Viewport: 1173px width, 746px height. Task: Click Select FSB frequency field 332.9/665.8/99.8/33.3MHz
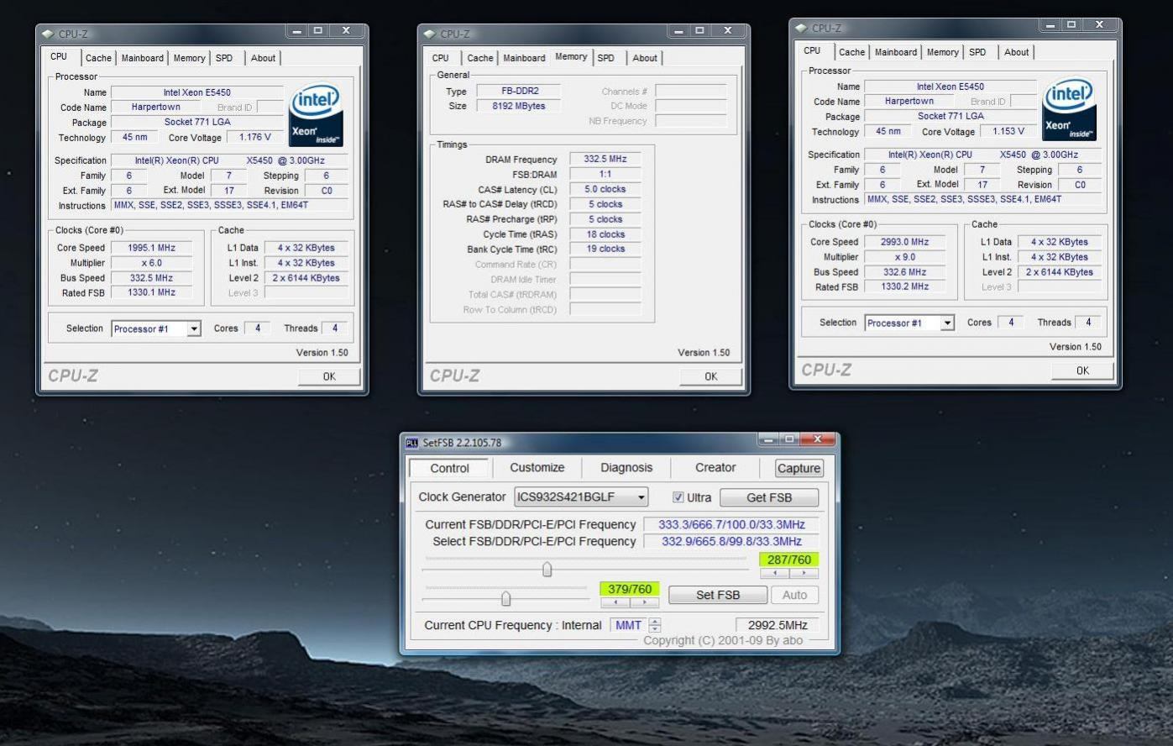(731, 541)
